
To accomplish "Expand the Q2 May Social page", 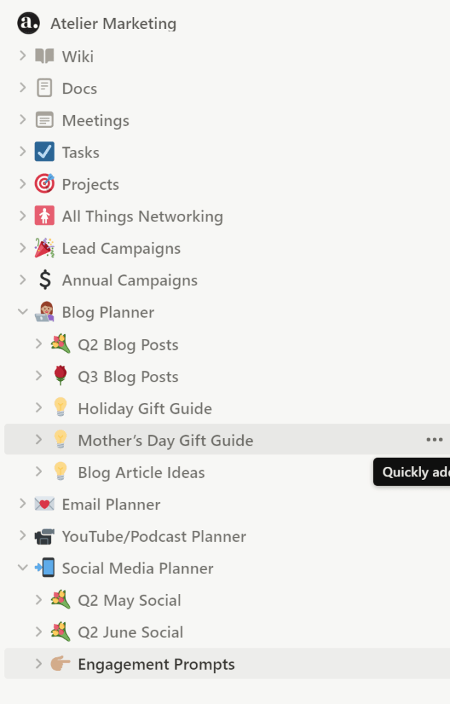I will [39, 599].
